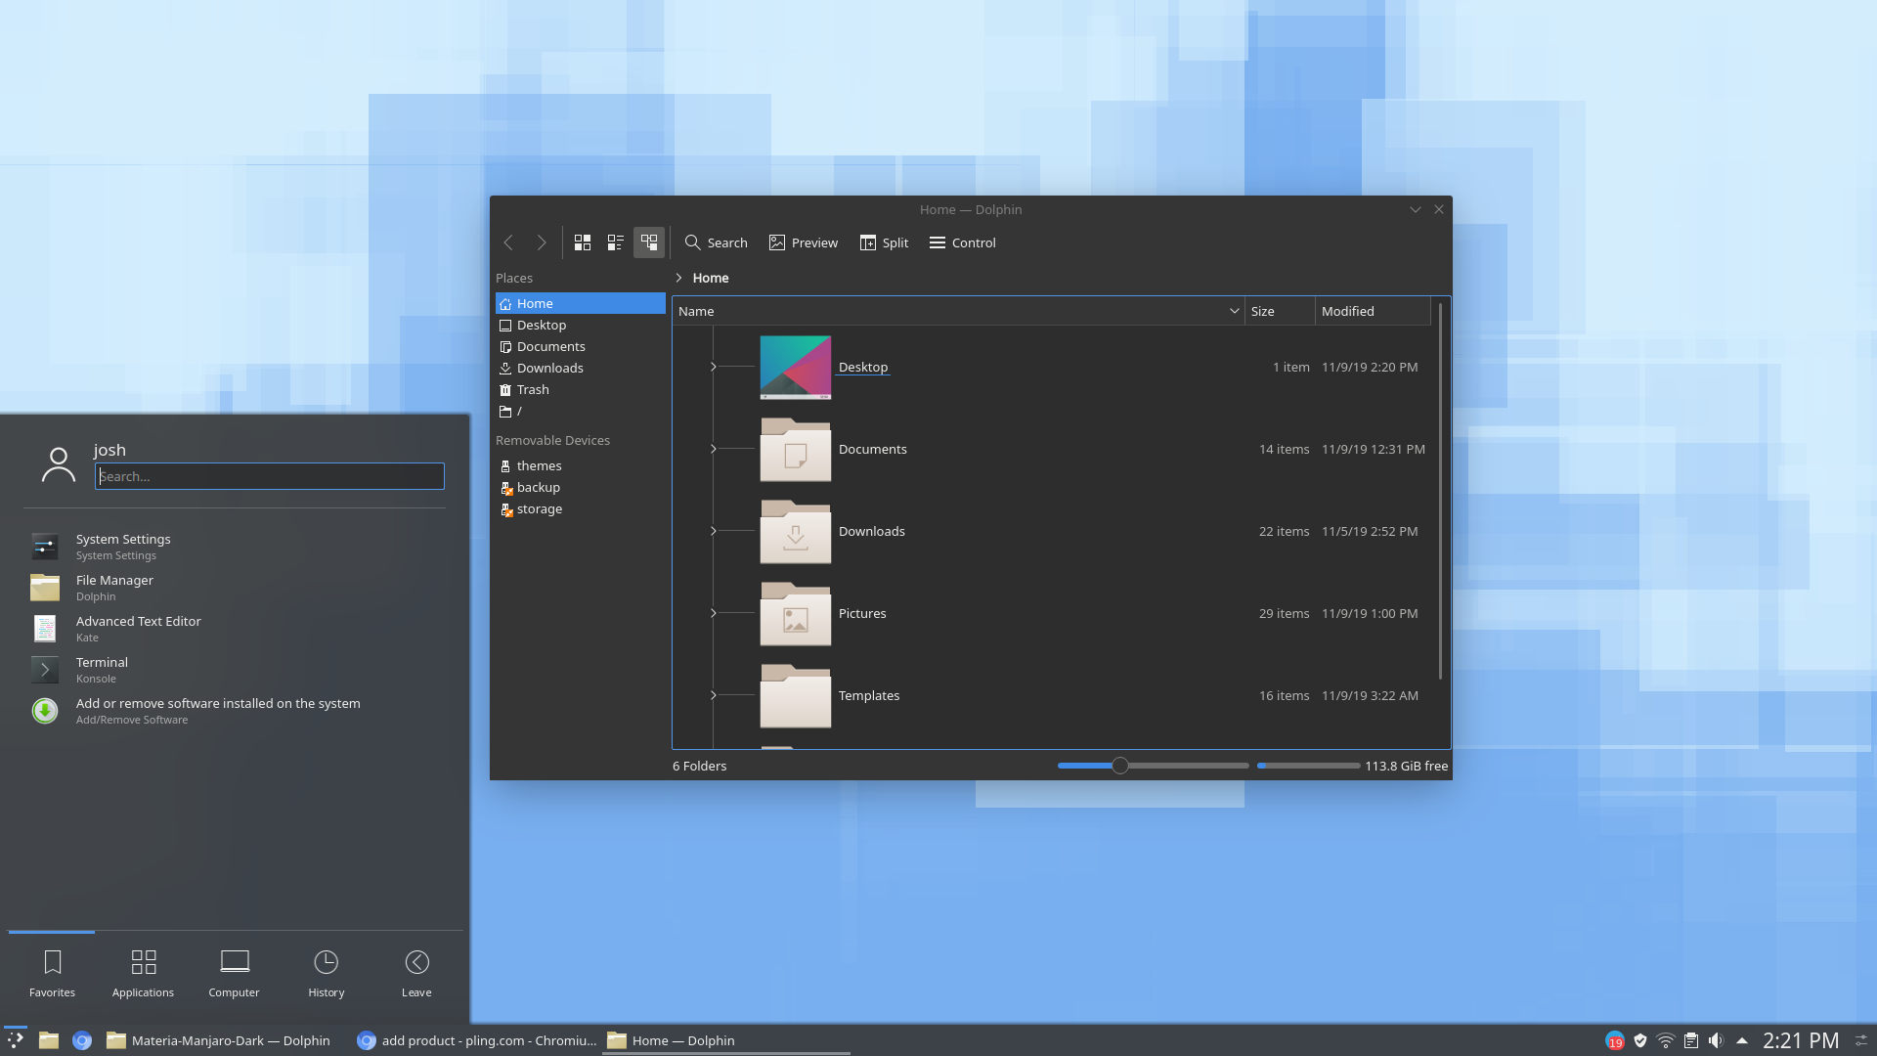The width and height of the screenshot is (1877, 1056).
Task: Open volume tray icon
Action: click(x=1716, y=1040)
